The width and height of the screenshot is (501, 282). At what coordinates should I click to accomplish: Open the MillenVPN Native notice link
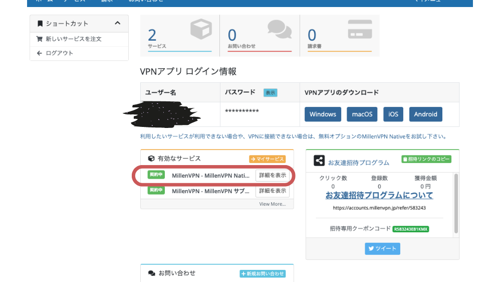click(x=293, y=136)
